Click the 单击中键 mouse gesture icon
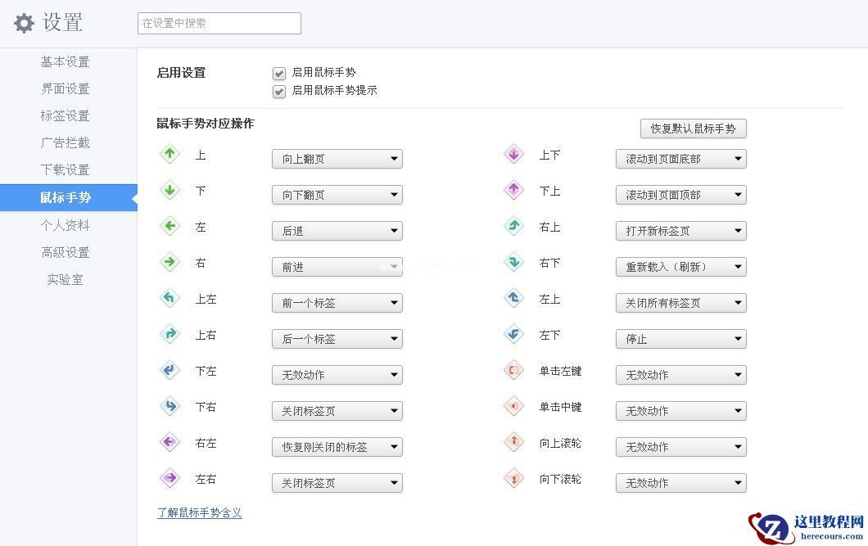This screenshot has height=546, width=868. [513, 407]
